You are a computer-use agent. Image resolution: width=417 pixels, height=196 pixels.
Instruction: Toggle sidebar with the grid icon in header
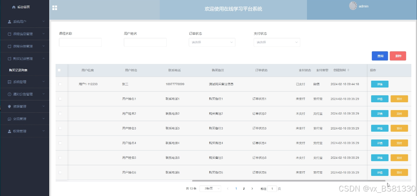click(x=54, y=8)
